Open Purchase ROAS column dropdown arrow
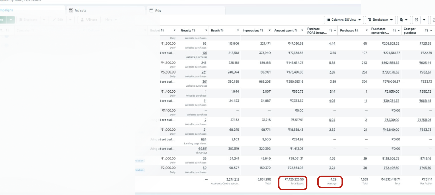This screenshot has width=435, height=195. [335, 31]
